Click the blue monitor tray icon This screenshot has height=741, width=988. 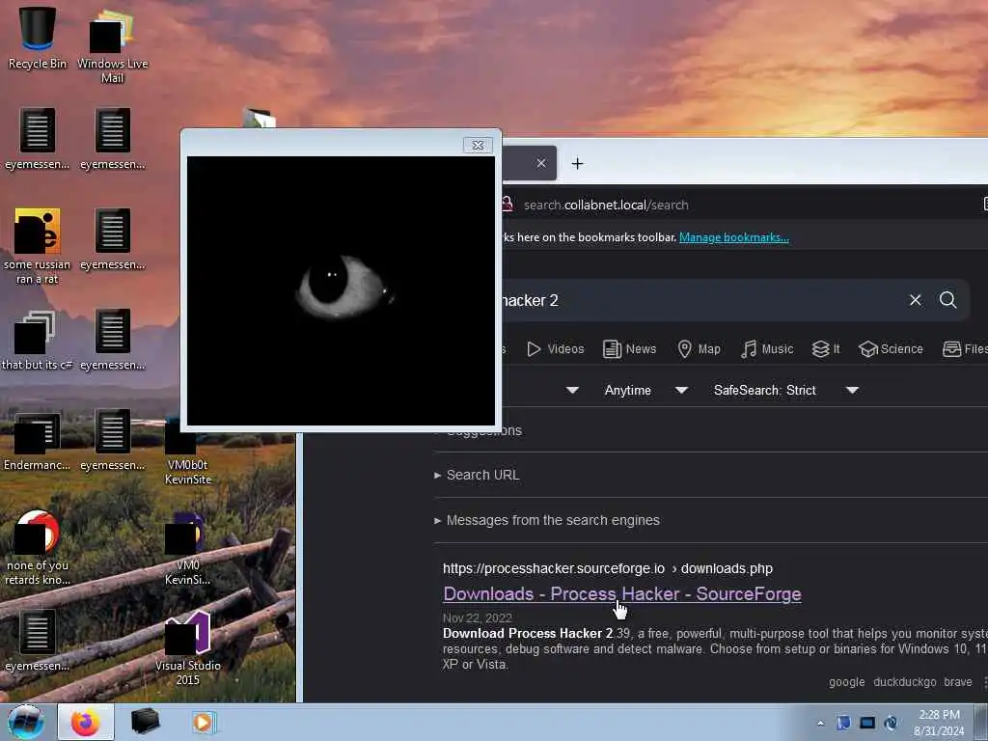tap(867, 723)
